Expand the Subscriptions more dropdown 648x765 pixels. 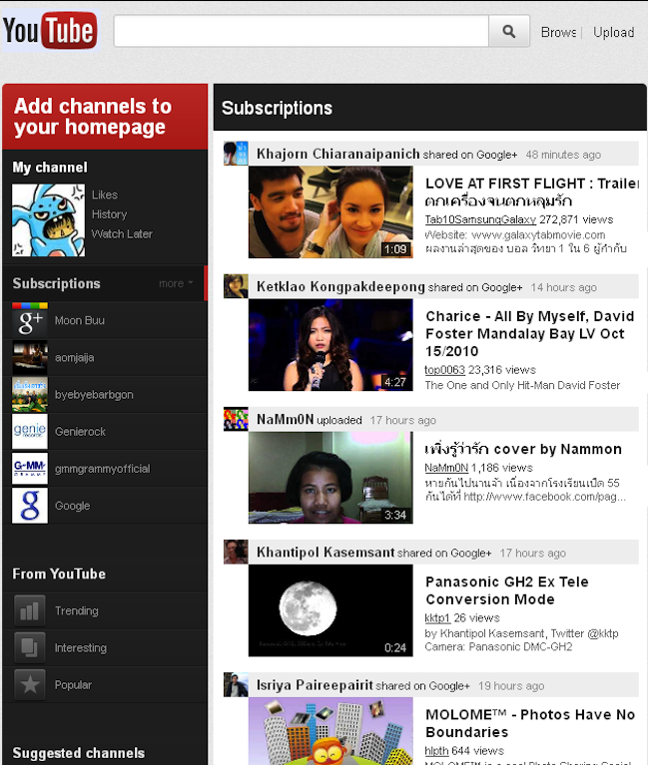pyautogui.click(x=176, y=283)
